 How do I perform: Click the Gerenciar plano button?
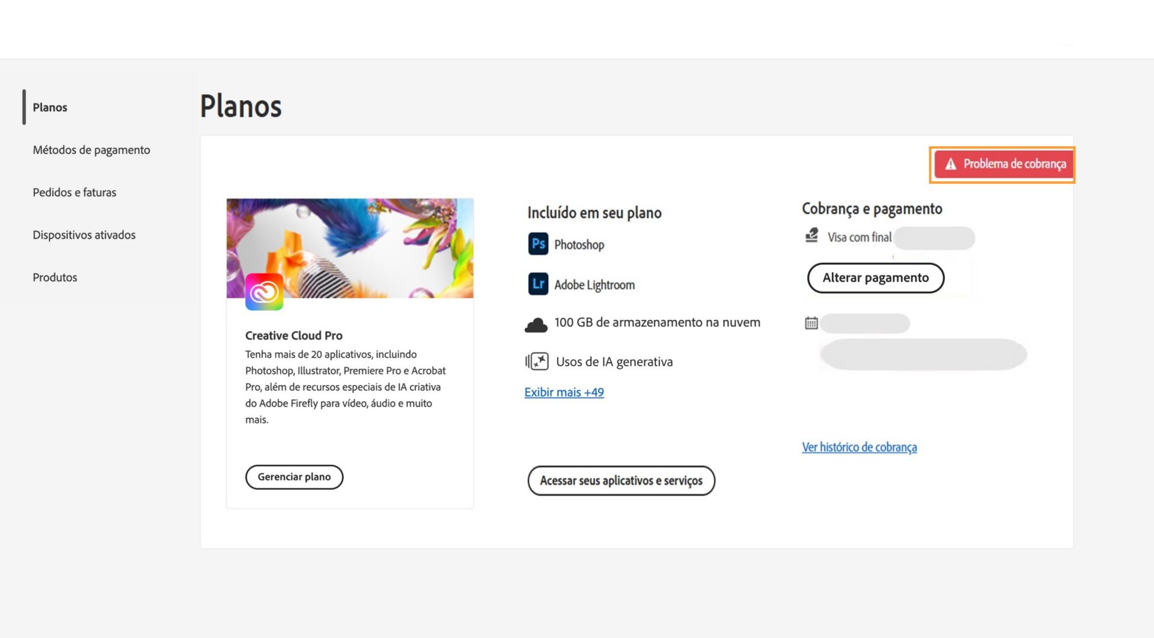294,477
